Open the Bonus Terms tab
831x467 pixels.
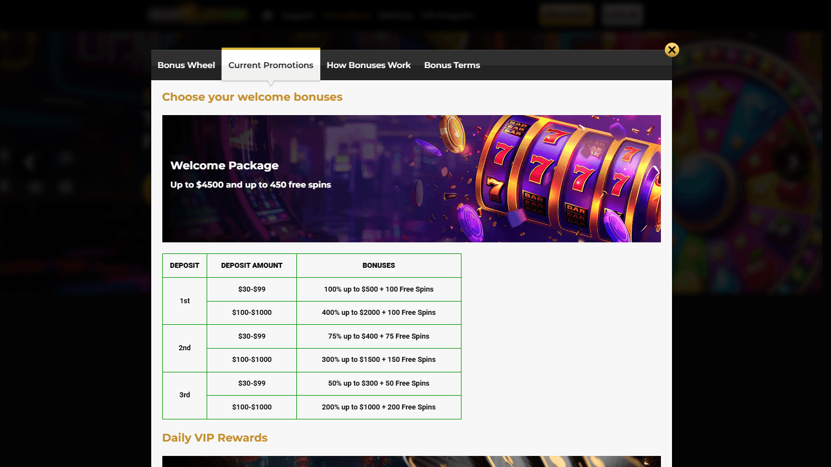[452, 65]
